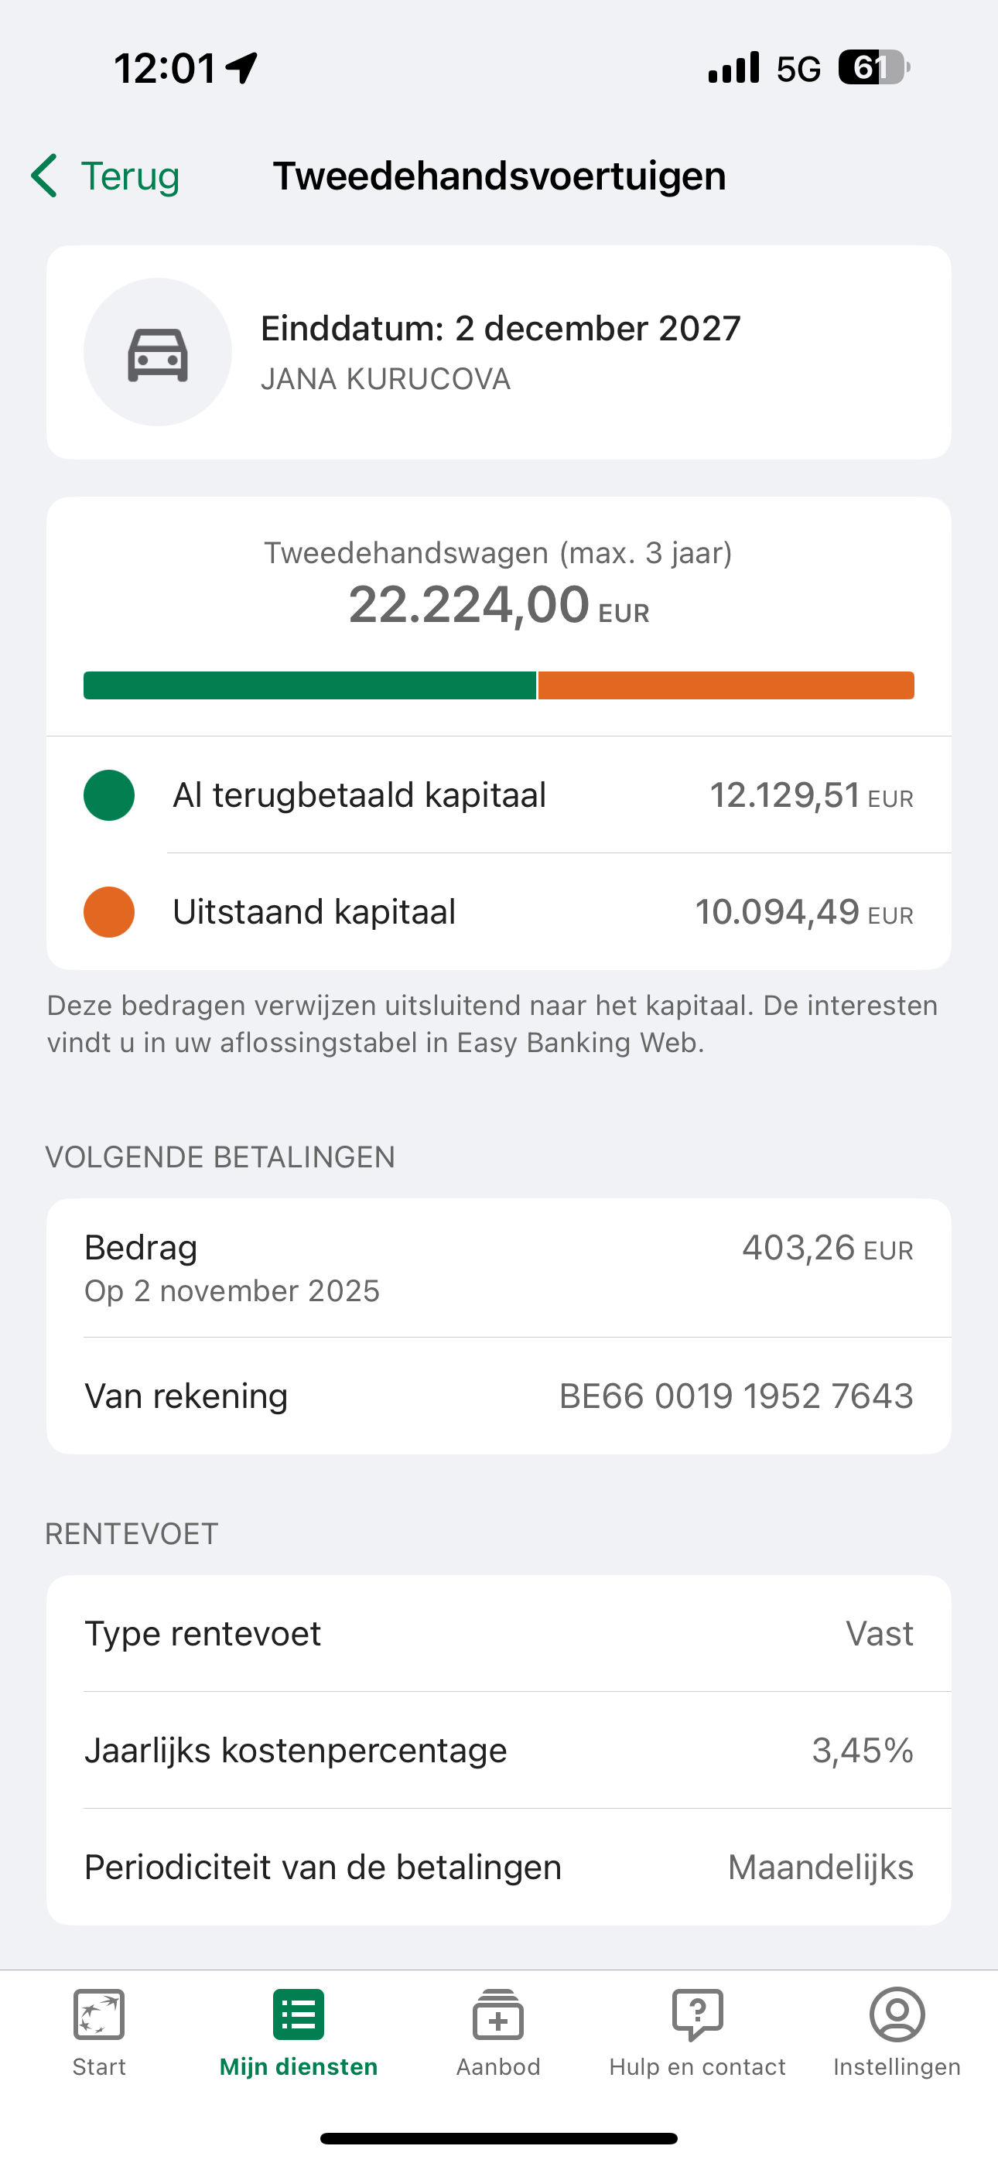Tap the Bedrag 403,26 EUR payment row
Screen dimensions: 998x2163
click(x=499, y=1268)
